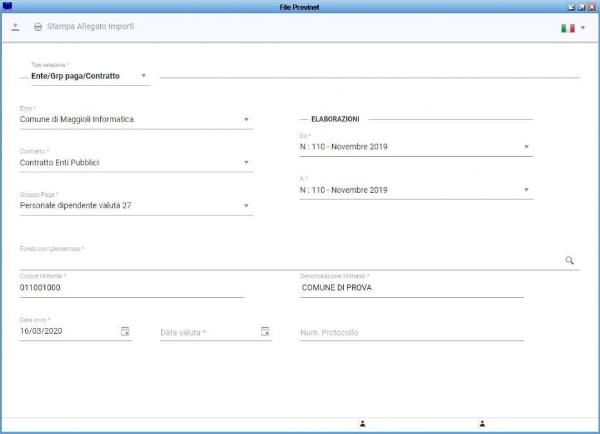Close the File Previnet window

[x=592, y=7]
